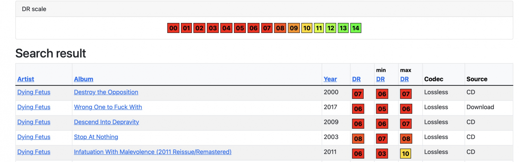Open the Destroy the Opposition album
Screen dimensions: 519x162
pos(106,92)
